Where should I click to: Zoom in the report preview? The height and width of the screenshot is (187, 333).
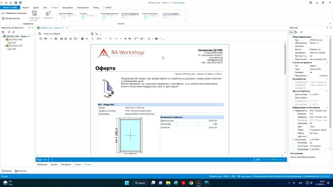click(x=111, y=39)
